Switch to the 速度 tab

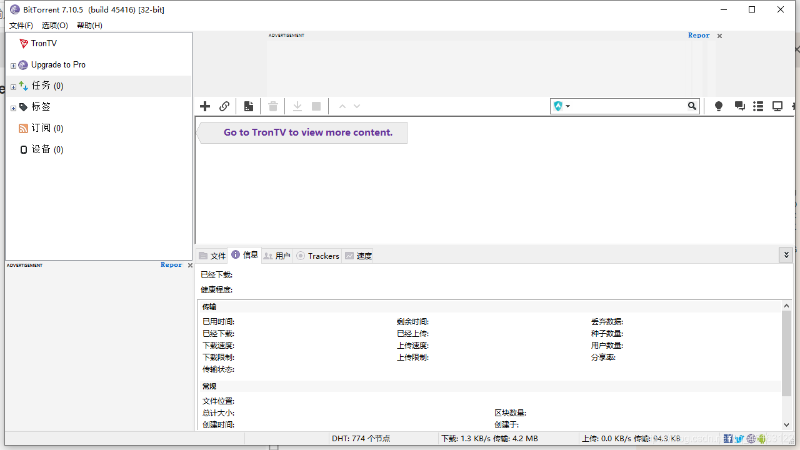pos(358,256)
